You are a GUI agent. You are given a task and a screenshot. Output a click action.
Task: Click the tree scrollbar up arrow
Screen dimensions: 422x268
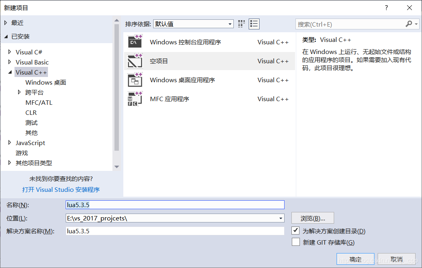(x=116, y=20)
